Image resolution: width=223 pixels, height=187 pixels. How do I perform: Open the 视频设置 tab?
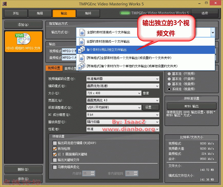point(54,68)
